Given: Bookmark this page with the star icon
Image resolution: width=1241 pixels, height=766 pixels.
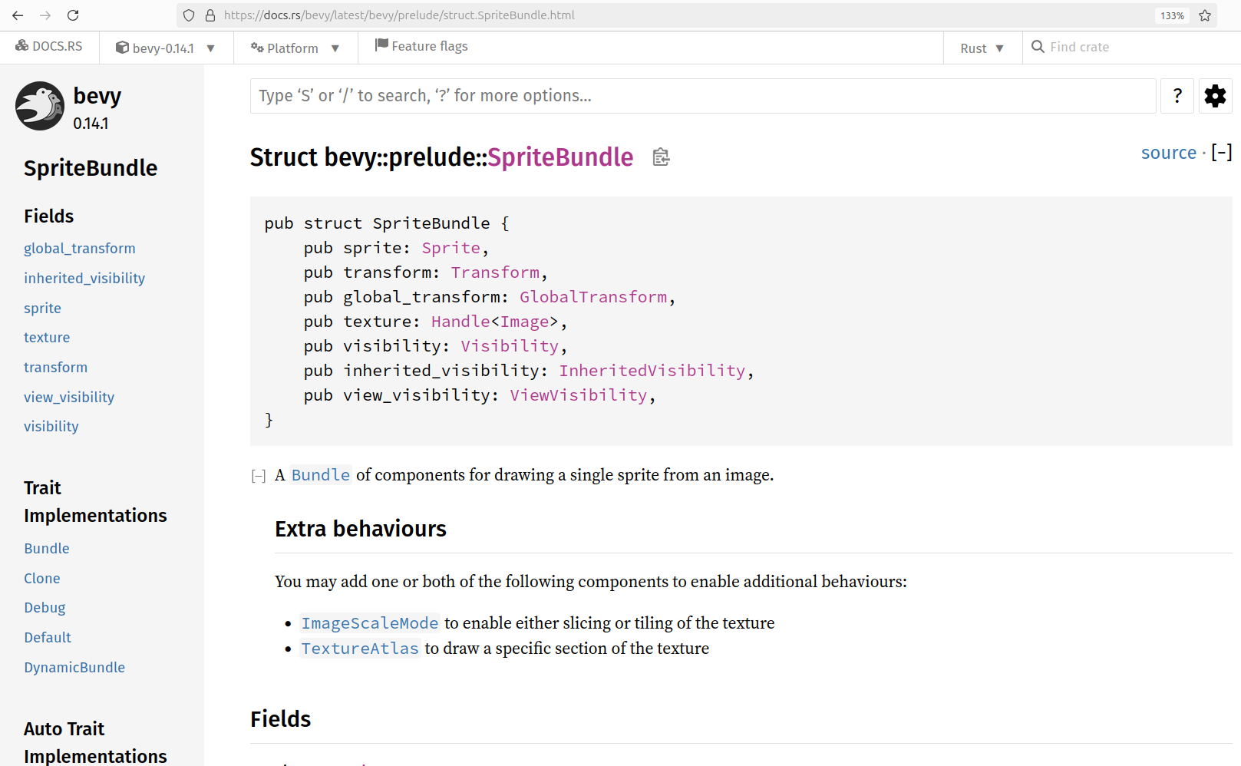Looking at the screenshot, I should coord(1205,15).
